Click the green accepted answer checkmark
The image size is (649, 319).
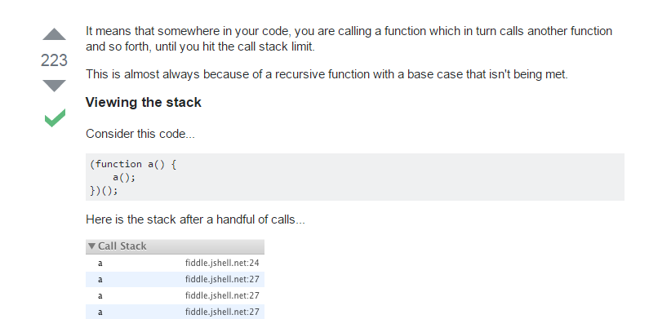55,118
